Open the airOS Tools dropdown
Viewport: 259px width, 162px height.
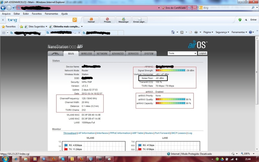coord(182,53)
